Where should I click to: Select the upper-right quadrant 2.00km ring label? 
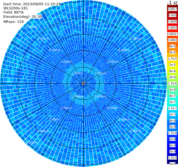(x=113, y=62)
